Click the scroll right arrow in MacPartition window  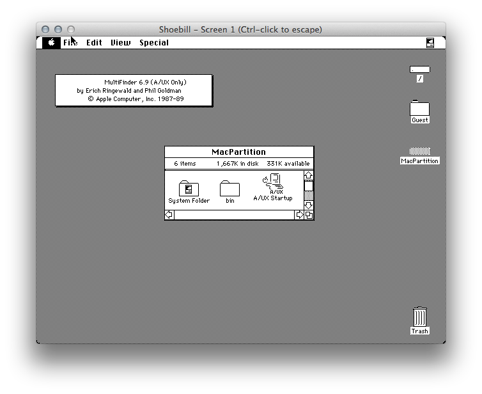[299, 215]
